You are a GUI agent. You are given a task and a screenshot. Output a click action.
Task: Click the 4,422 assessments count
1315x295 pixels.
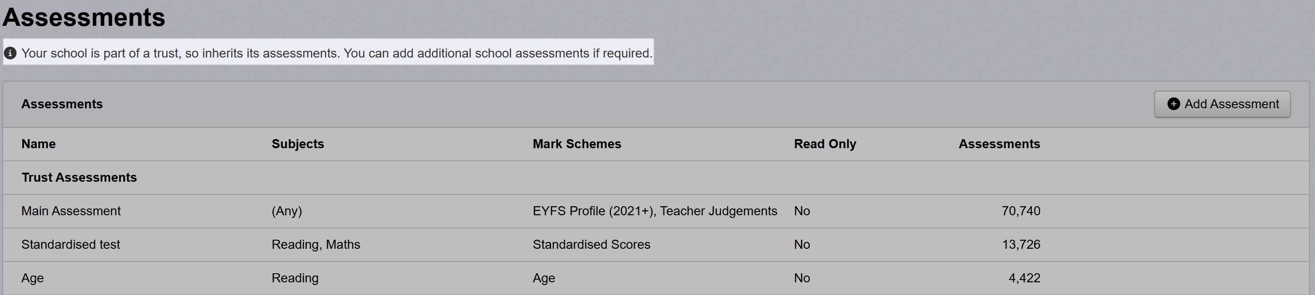(x=1024, y=278)
